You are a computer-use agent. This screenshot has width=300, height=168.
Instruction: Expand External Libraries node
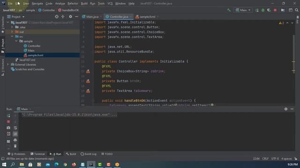point(8,64)
